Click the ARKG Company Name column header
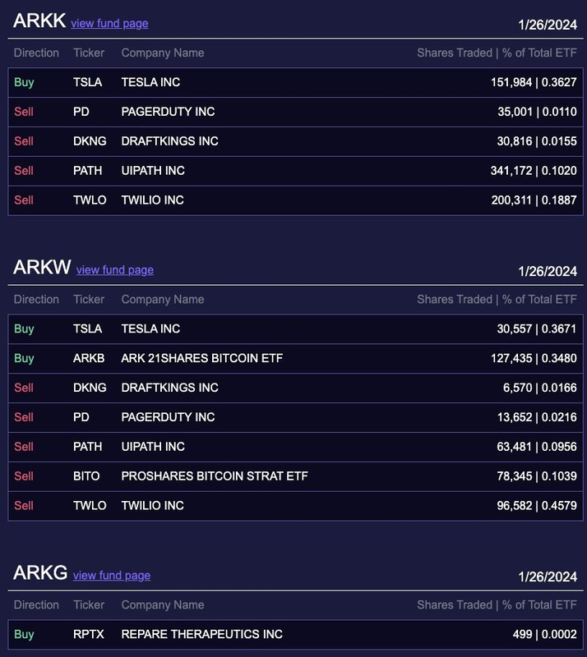Image resolution: width=587 pixels, height=657 pixels. 163,604
